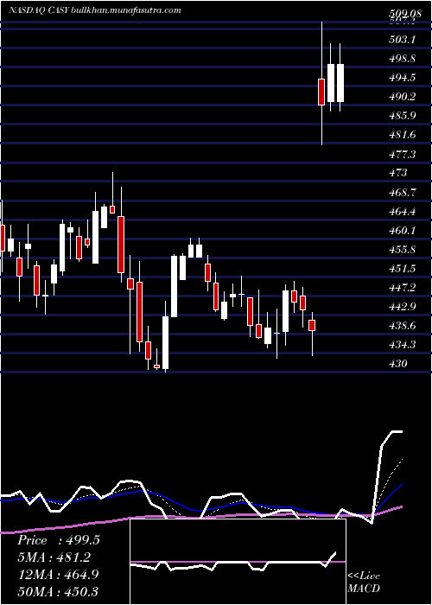Click the last white candle at the chart's right
Image resolution: width=432 pixels, height=605 pixels.
[340, 83]
